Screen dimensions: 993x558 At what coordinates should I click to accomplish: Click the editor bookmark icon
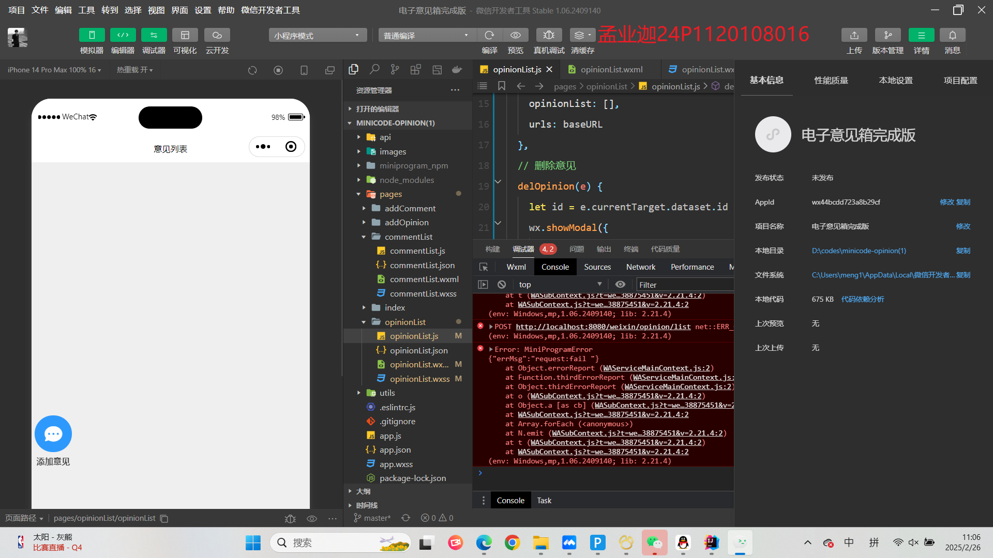click(502, 86)
